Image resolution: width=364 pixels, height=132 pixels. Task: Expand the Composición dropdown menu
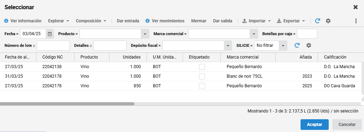tap(91, 21)
